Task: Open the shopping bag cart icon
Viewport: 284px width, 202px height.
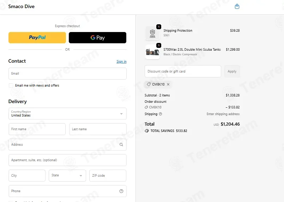Action: (x=237, y=6)
